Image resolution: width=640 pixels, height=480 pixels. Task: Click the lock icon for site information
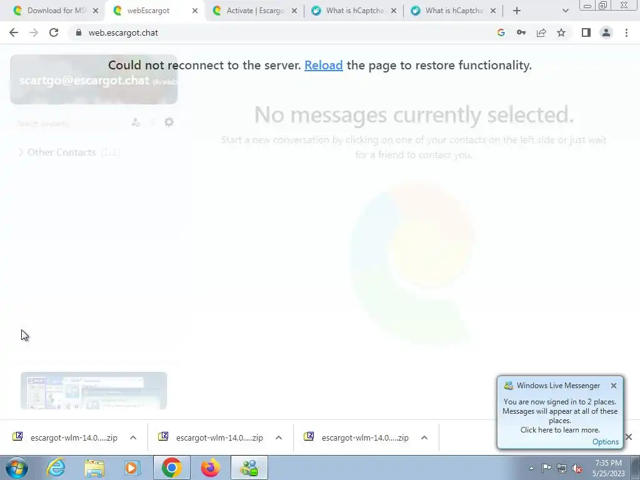(x=79, y=32)
